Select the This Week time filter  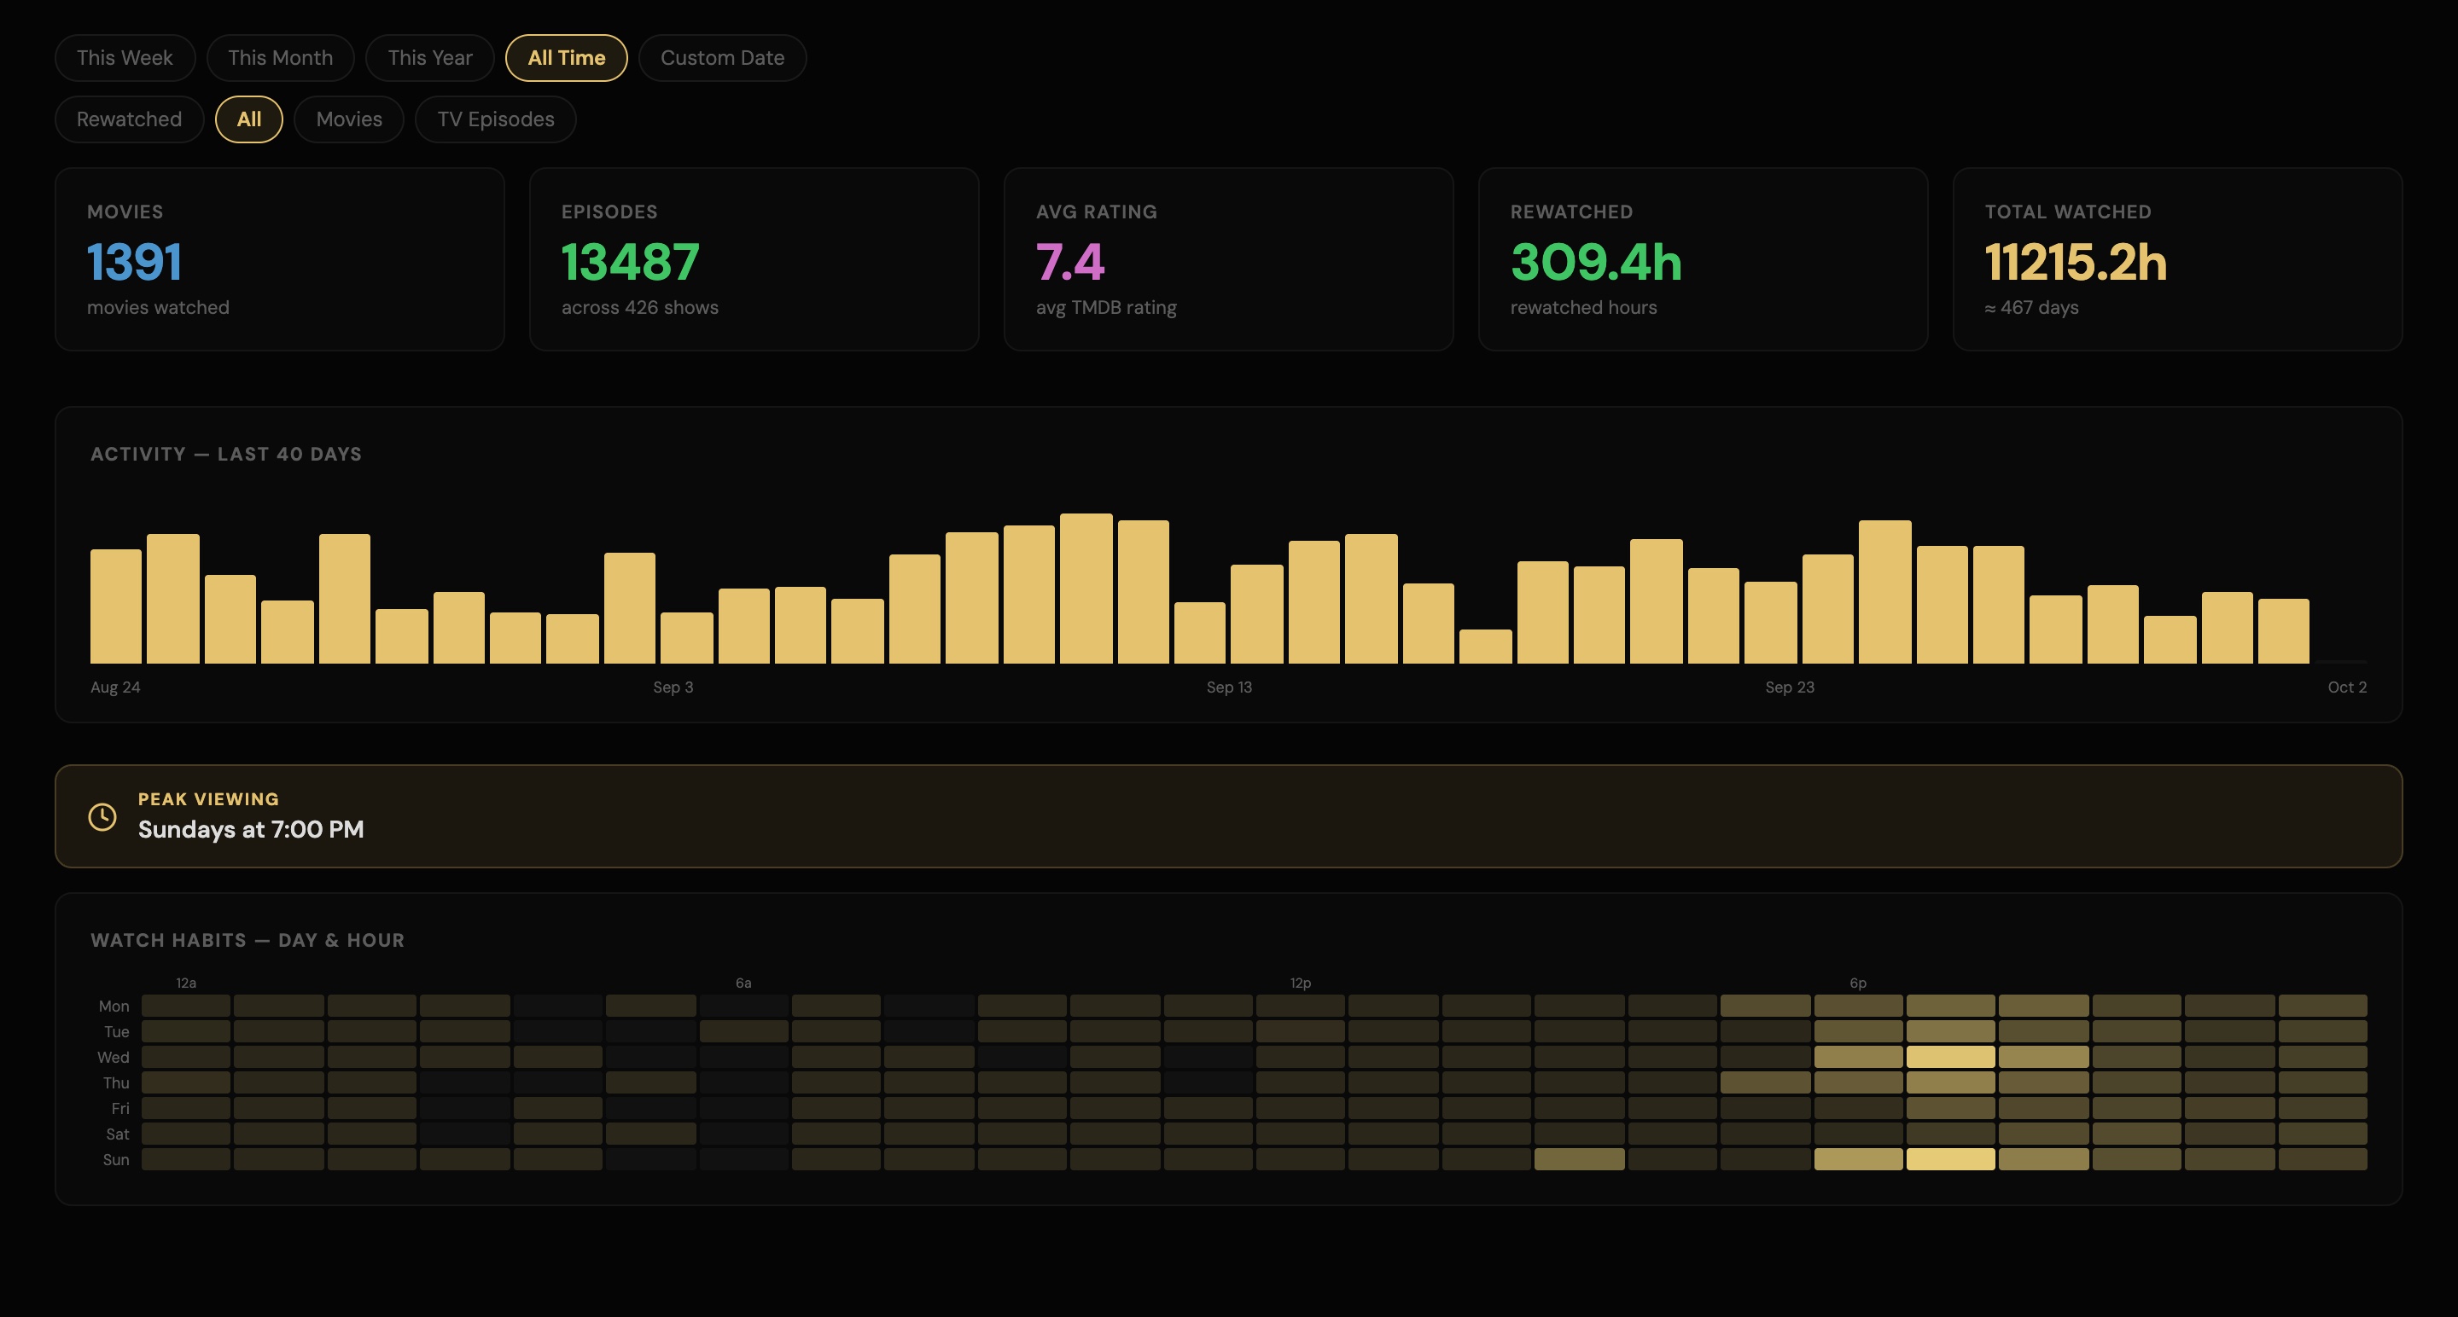(125, 58)
